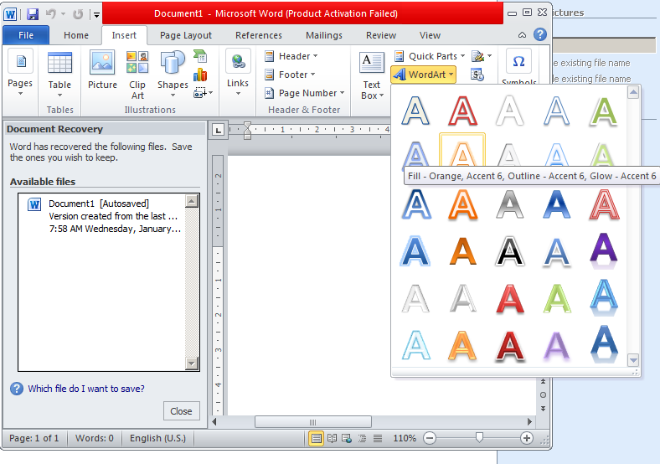This screenshot has width=660, height=464.
Task: Click English (U.S.) language indicator
Action: pyautogui.click(x=157, y=438)
